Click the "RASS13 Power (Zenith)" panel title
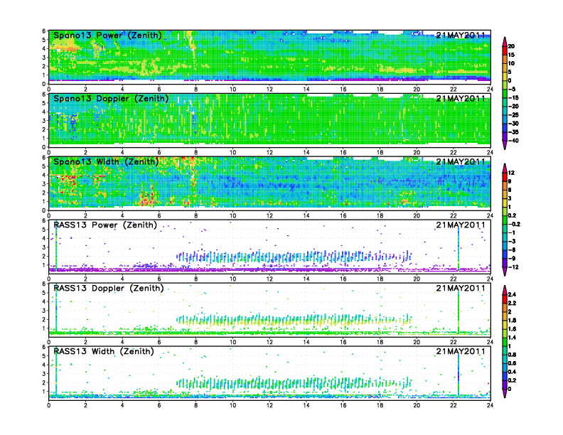The width and height of the screenshot is (563, 435). (105, 225)
